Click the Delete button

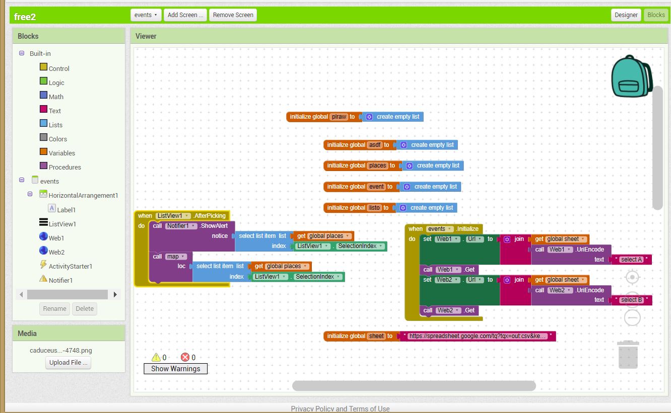(x=85, y=309)
